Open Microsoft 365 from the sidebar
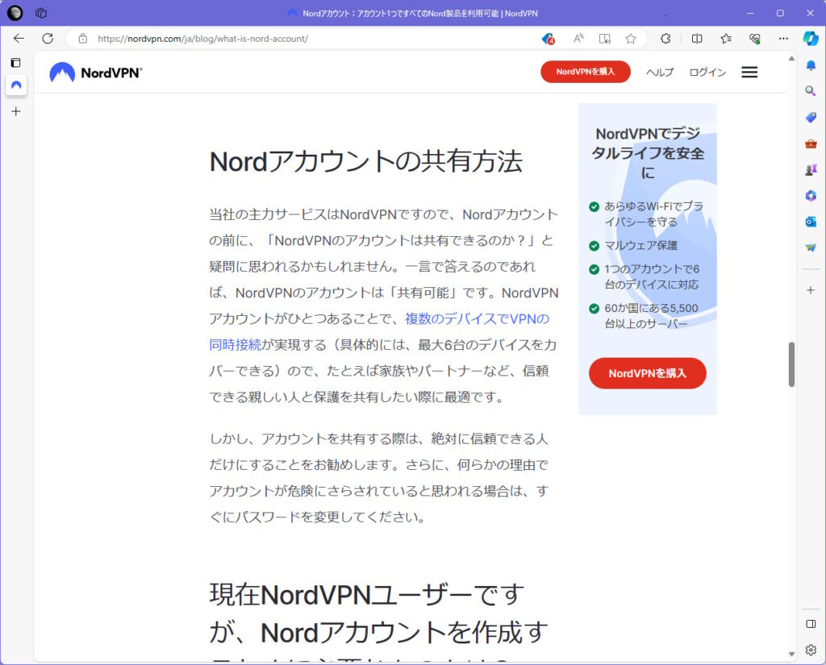This screenshot has width=826, height=665. (811, 195)
